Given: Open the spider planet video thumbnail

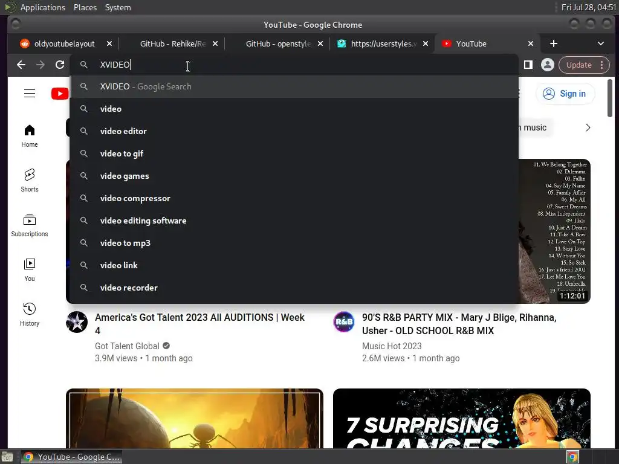Looking at the screenshot, I should pos(195,418).
